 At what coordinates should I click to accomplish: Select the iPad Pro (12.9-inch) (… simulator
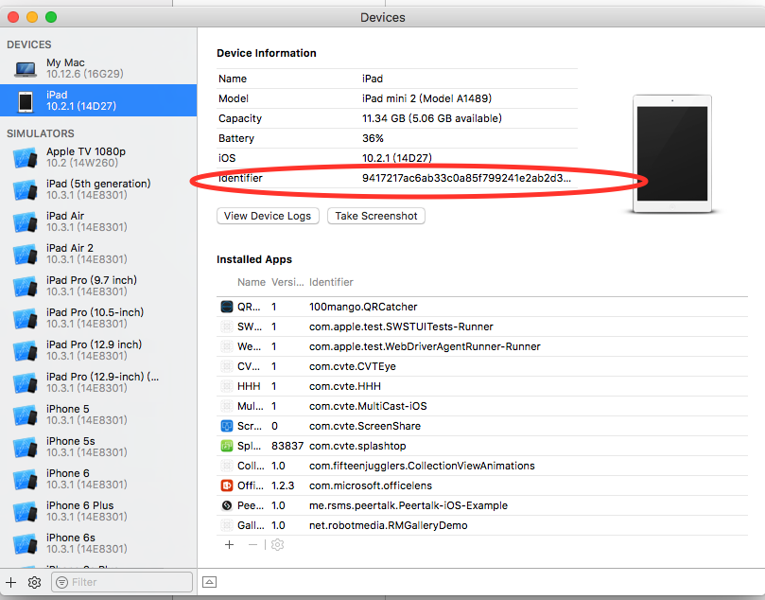pos(98,382)
